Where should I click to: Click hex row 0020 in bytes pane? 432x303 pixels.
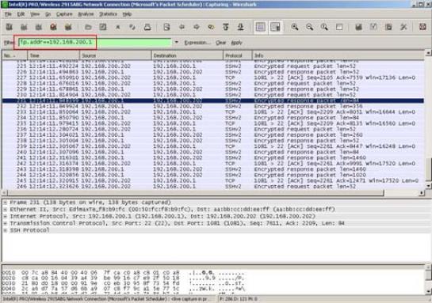point(123,278)
